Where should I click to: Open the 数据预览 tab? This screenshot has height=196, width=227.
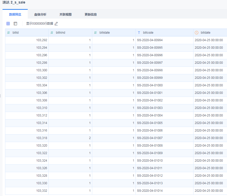15,15
